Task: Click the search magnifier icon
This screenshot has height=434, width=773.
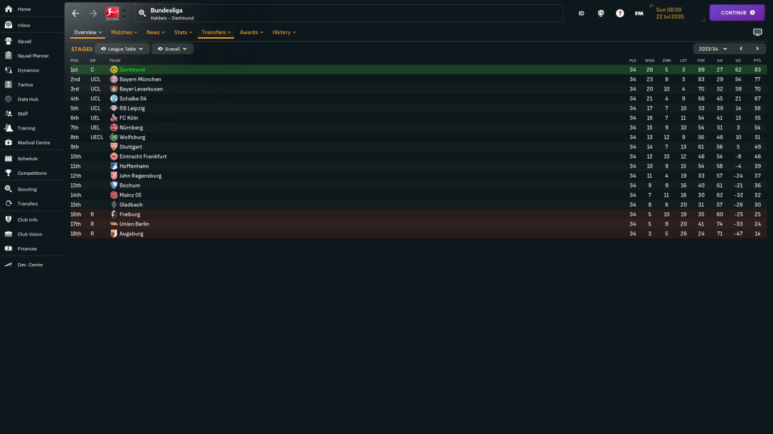Action: pyautogui.click(x=142, y=13)
